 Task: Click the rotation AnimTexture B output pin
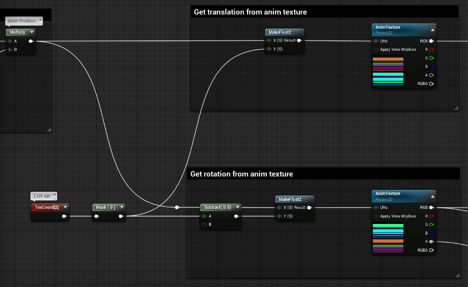[431, 233]
